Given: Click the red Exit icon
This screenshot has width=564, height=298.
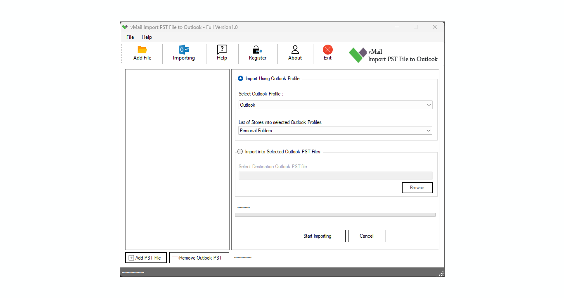Looking at the screenshot, I should (x=328, y=50).
